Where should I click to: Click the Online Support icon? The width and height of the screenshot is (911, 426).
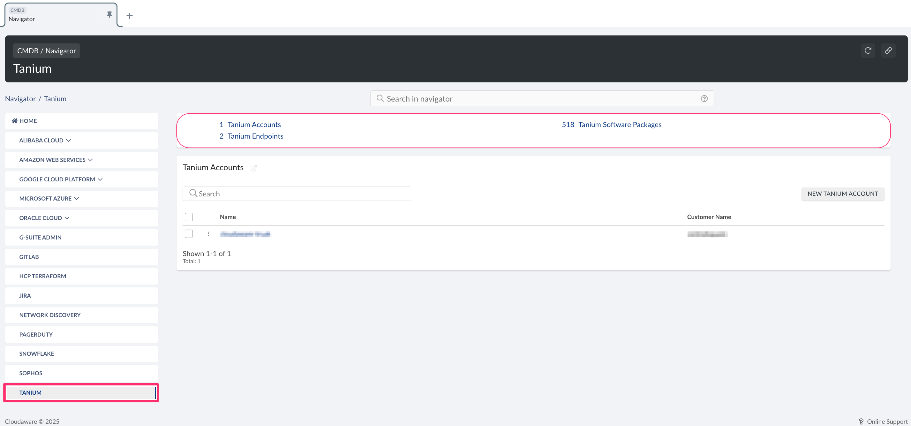(x=861, y=422)
